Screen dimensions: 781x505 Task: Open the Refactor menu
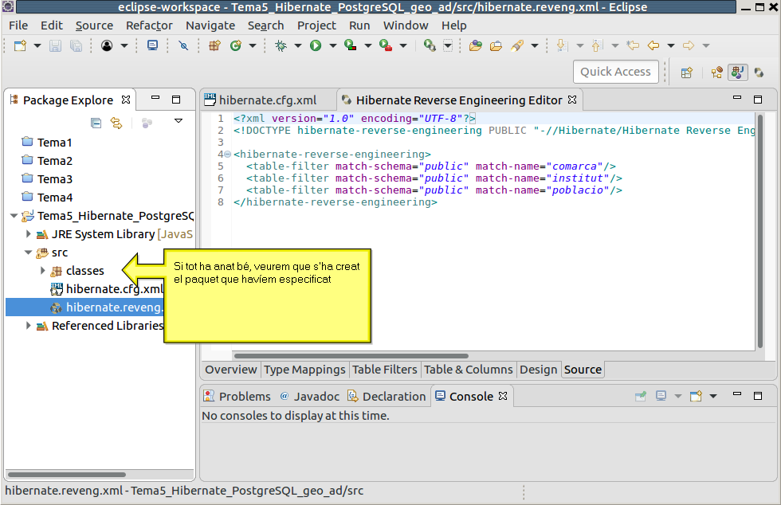149,25
